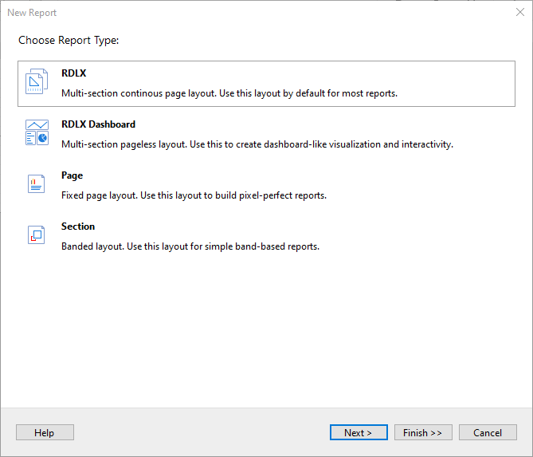Close the New Report window
Screen dimensions: 533x457
520,12
